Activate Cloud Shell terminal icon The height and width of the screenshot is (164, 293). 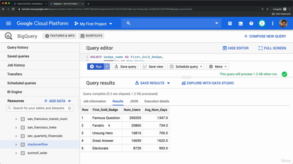coord(240,24)
